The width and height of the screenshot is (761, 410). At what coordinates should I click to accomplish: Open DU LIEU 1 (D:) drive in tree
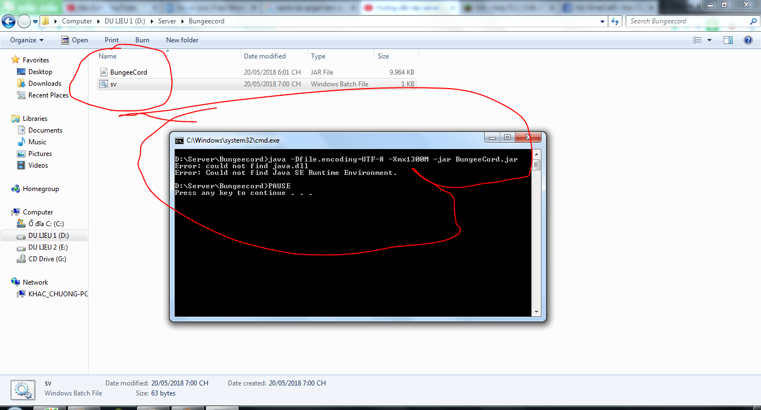click(x=48, y=236)
